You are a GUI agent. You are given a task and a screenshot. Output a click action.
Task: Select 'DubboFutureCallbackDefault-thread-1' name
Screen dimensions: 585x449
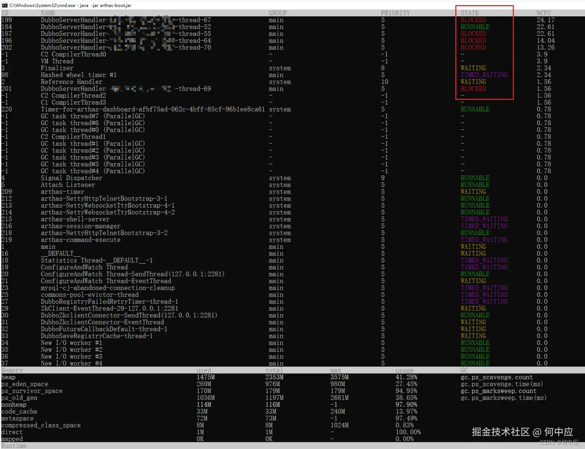pos(104,329)
